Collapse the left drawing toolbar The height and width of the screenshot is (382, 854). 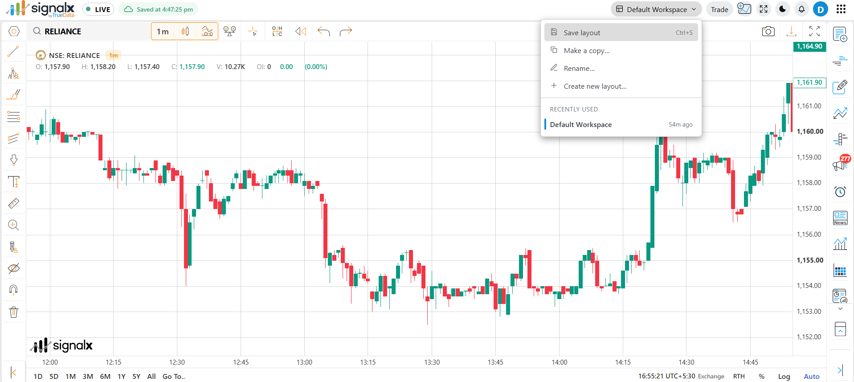[x=13, y=372]
